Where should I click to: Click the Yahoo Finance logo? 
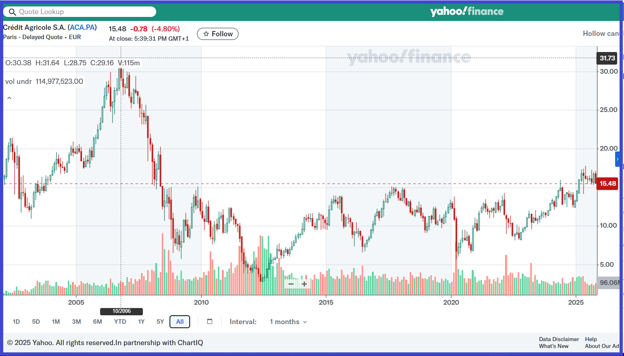tap(467, 11)
